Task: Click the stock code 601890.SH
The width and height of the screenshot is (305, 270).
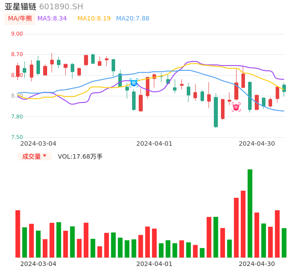Action: point(61,7)
